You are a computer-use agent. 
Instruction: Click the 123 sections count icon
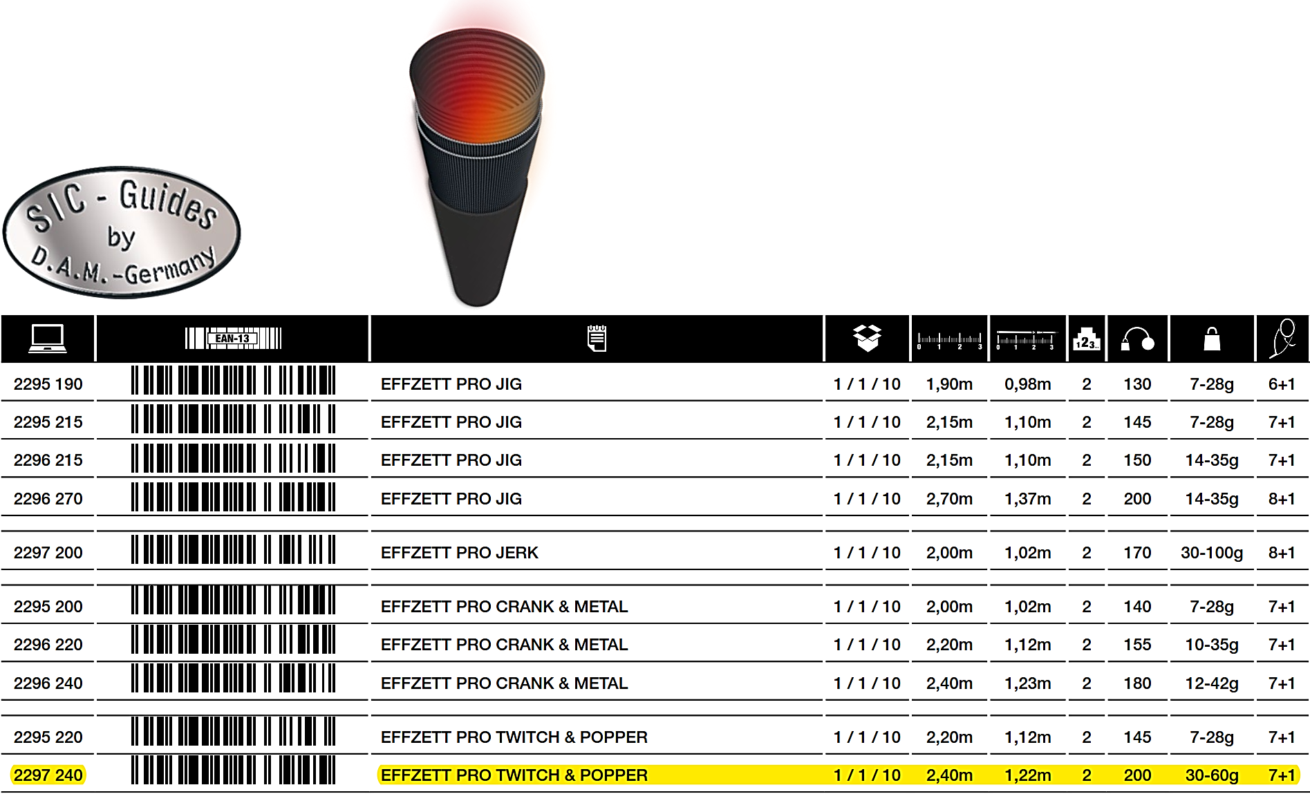point(1086,339)
